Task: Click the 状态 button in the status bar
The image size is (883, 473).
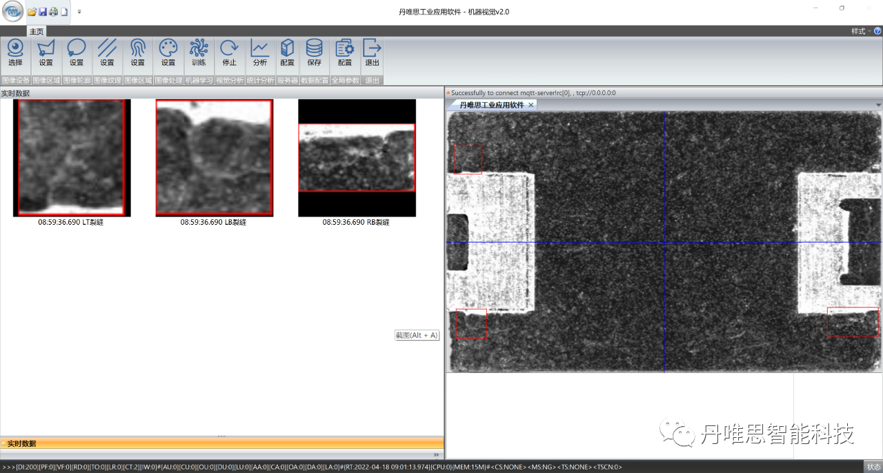Action: [x=873, y=467]
